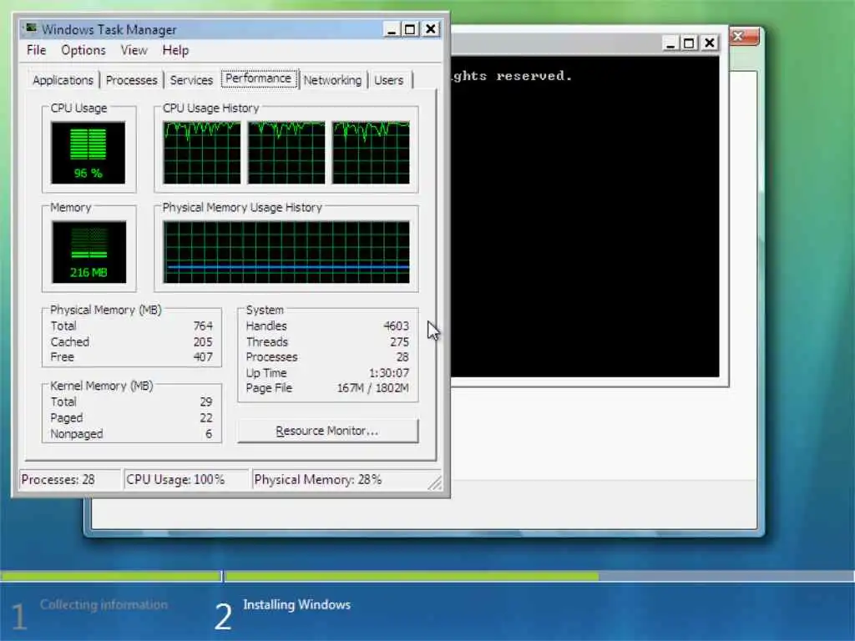Switch to the Networking tab
The image size is (855, 641).
[332, 80]
